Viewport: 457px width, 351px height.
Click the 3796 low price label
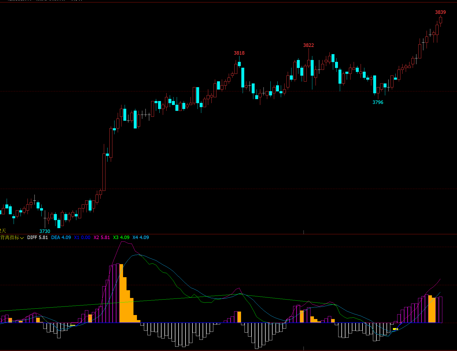tap(378, 102)
